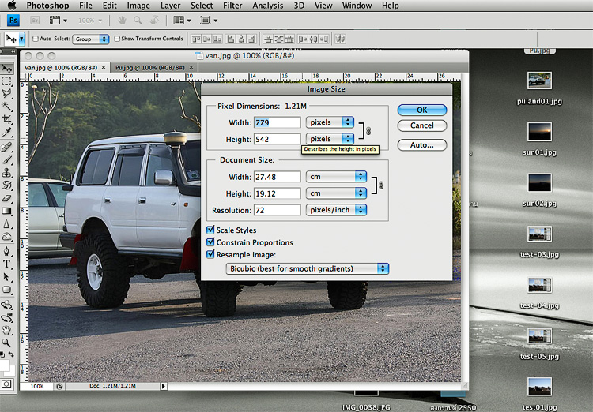Select the Magic Wand tool

coord(7,106)
